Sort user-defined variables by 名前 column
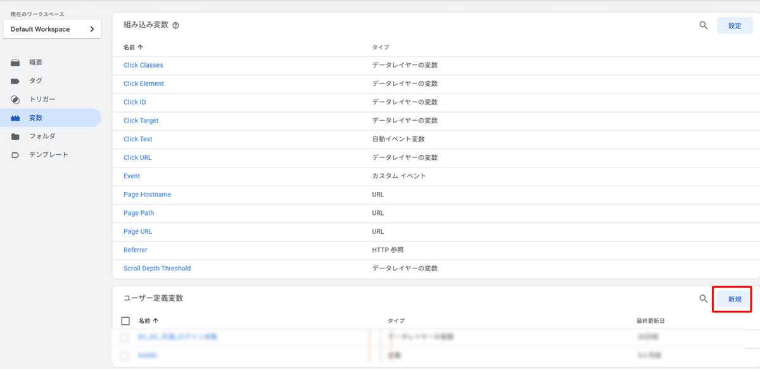The image size is (760, 369). [x=148, y=321]
